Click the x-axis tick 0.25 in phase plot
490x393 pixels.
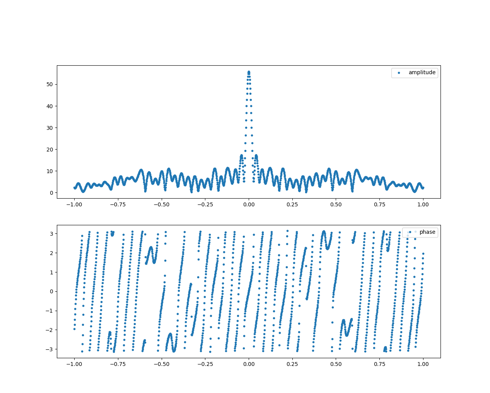(x=292, y=364)
